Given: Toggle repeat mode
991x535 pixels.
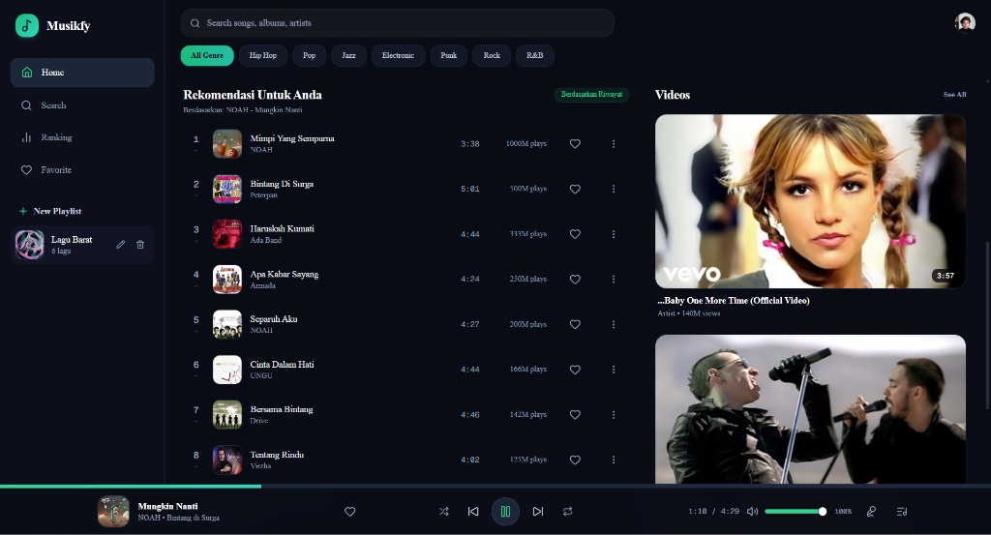Looking at the screenshot, I should click(567, 512).
